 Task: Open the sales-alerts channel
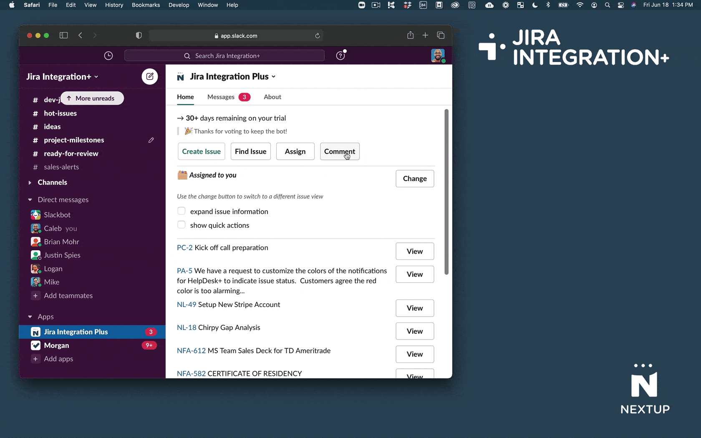(61, 167)
